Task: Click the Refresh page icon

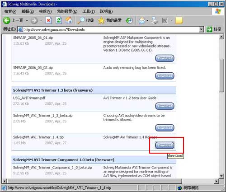Action: pos(59,20)
